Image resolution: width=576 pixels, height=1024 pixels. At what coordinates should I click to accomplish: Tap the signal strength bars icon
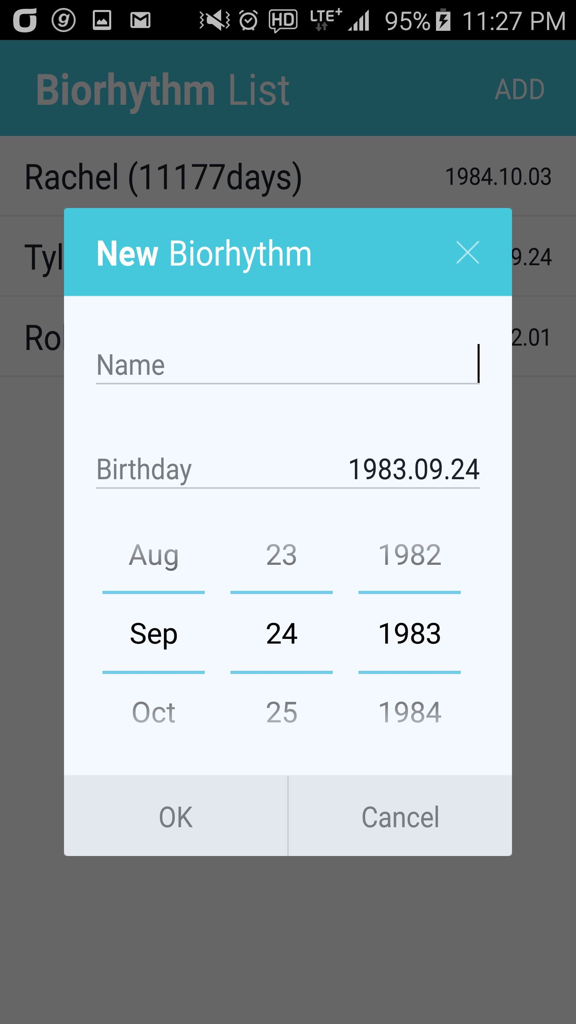pos(359,21)
